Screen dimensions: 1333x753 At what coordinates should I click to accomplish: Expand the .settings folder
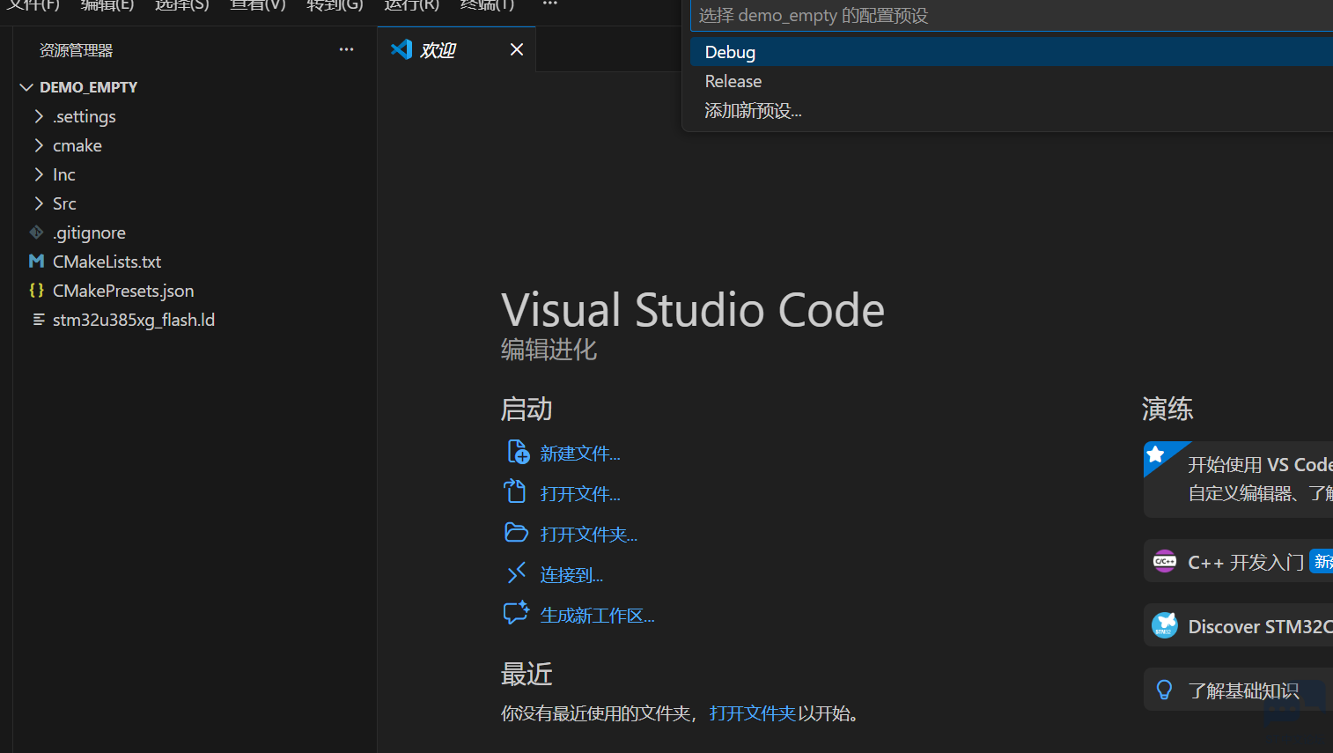pyautogui.click(x=39, y=116)
